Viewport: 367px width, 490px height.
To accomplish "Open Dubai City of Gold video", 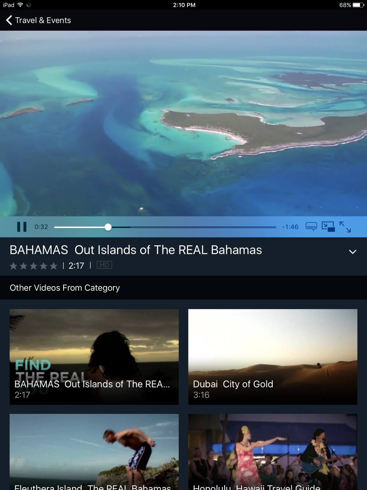I will click(x=273, y=357).
